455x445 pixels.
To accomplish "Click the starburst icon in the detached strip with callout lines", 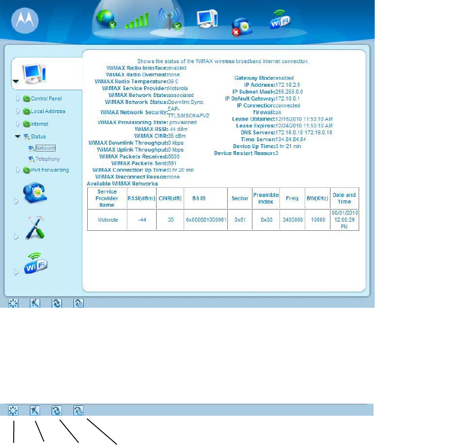I will (13, 411).
